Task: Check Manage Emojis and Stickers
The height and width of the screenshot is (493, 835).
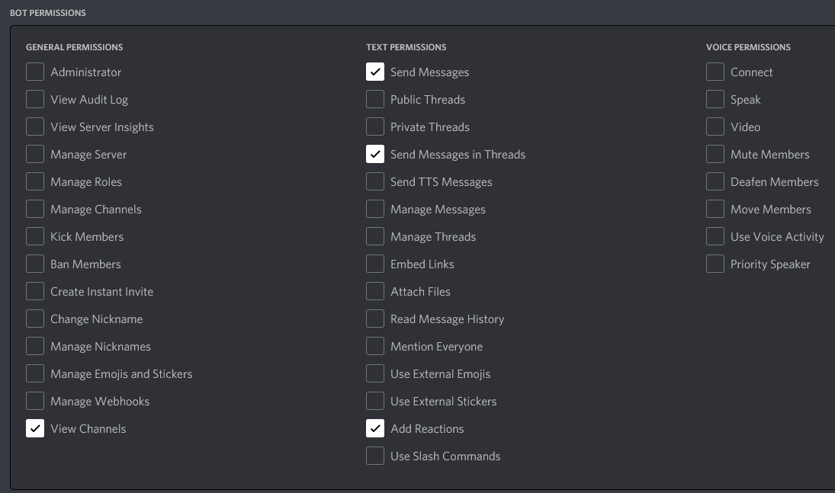Action: (34, 373)
